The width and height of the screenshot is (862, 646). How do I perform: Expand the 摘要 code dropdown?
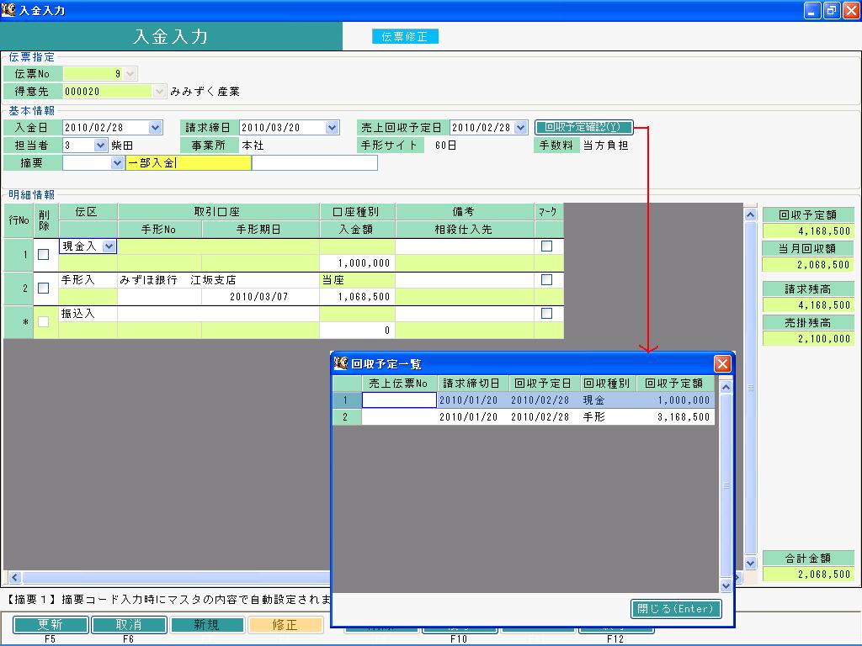click(x=117, y=162)
